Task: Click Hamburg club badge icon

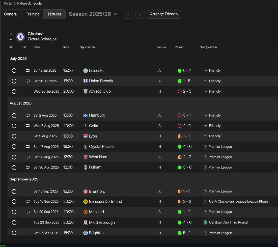Action: coord(86,116)
